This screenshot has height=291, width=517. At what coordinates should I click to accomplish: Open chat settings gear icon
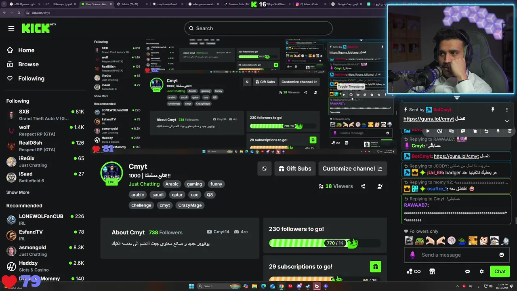tap(481, 272)
